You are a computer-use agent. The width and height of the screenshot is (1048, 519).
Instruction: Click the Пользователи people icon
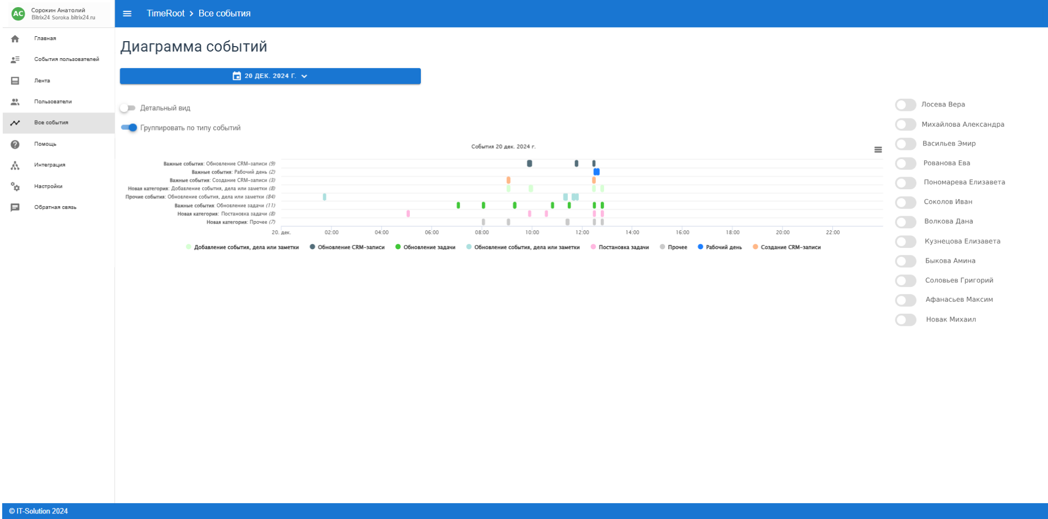15,102
